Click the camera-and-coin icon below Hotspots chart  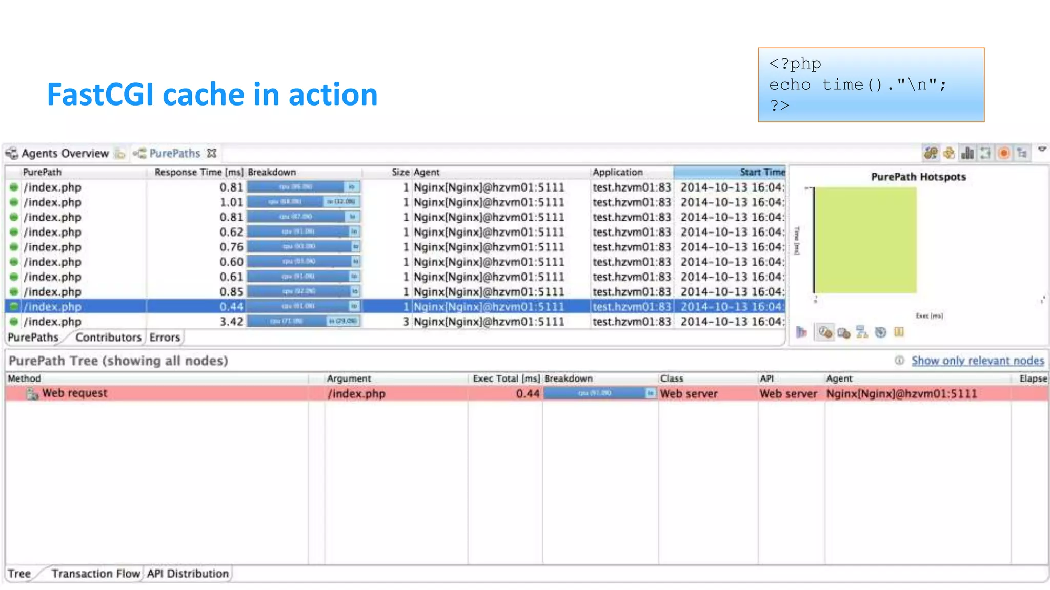pyautogui.click(x=843, y=333)
